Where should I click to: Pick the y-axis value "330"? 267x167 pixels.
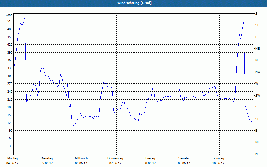coord(10,68)
